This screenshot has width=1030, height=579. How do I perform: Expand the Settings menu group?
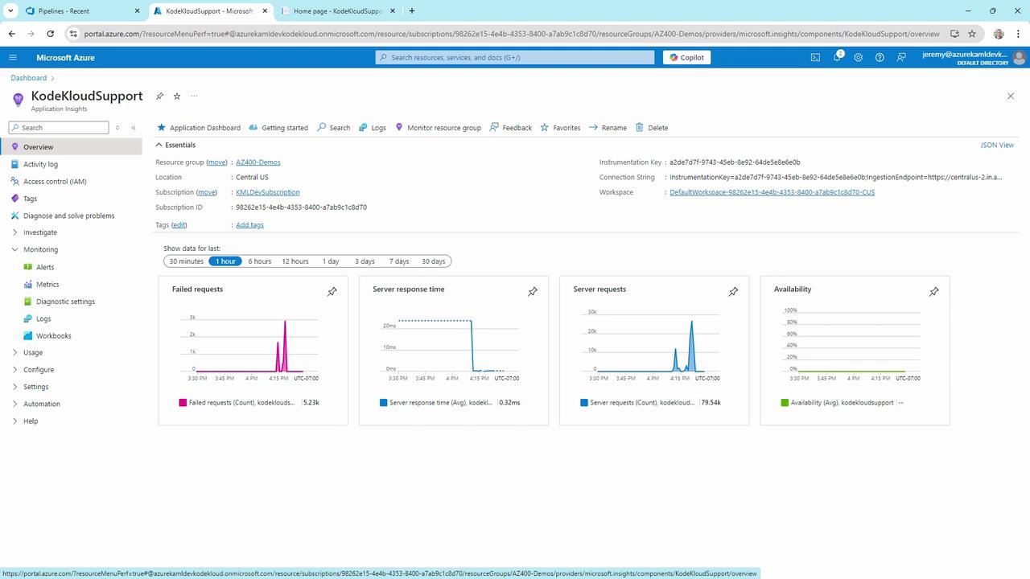(x=15, y=387)
